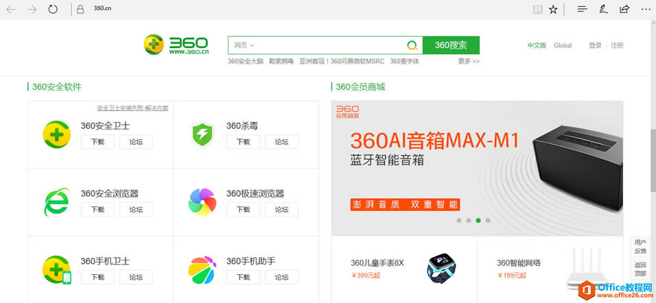Screen dimensions: 656x303
Task: Open the 360安全卫士 论坛 forum button
Action: point(136,142)
